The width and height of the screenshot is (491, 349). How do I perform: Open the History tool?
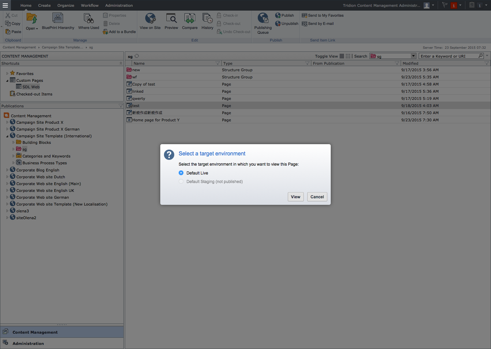tap(207, 19)
